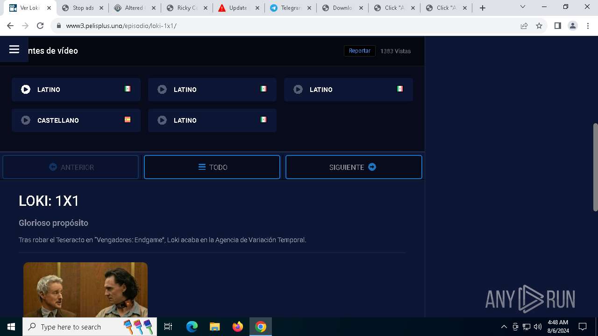The image size is (598, 336).
Task: Go to ANTERIOR episode
Action: [71, 167]
